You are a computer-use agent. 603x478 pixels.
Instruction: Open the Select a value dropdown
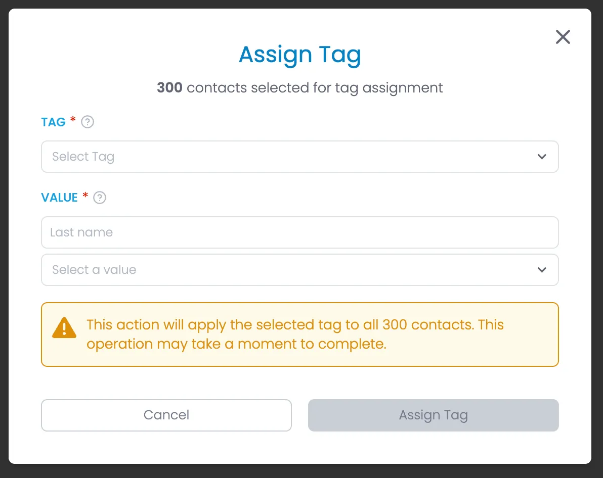point(299,270)
